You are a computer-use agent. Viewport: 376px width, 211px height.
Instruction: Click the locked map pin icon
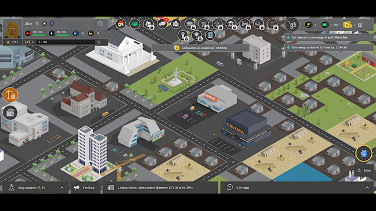[183, 35]
